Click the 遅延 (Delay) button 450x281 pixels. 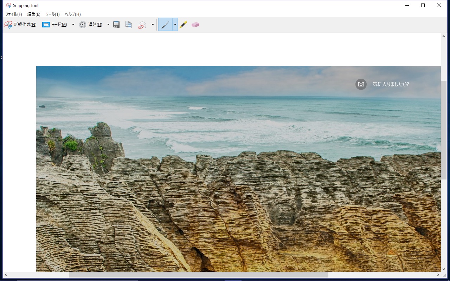click(91, 25)
